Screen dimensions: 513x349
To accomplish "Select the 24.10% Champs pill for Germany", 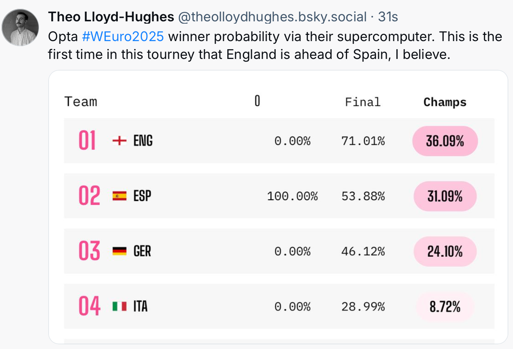I will (x=445, y=252).
